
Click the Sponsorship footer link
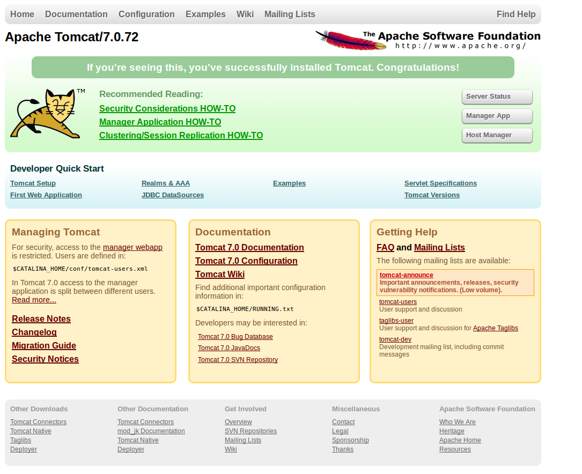point(350,440)
